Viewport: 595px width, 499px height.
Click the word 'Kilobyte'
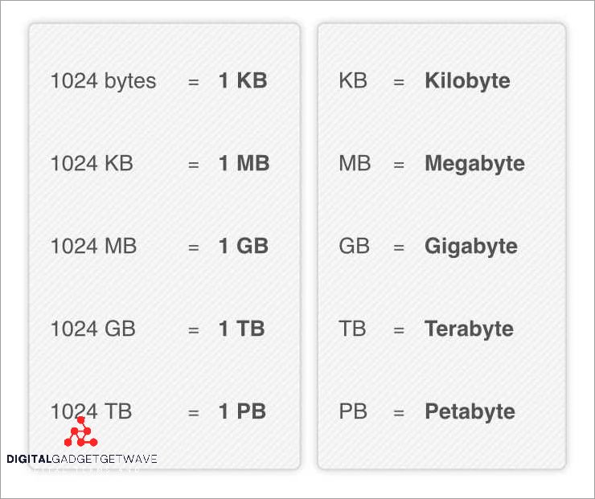(x=467, y=81)
